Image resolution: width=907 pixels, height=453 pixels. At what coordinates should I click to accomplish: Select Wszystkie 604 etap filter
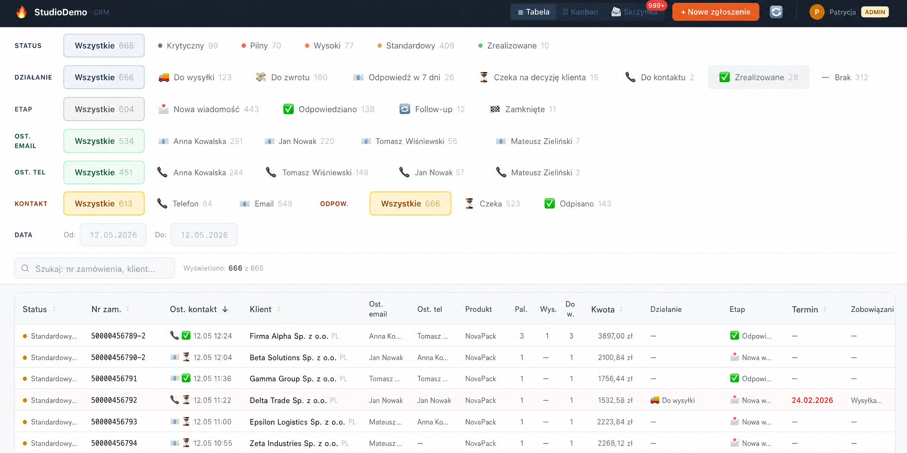(x=104, y=109)
